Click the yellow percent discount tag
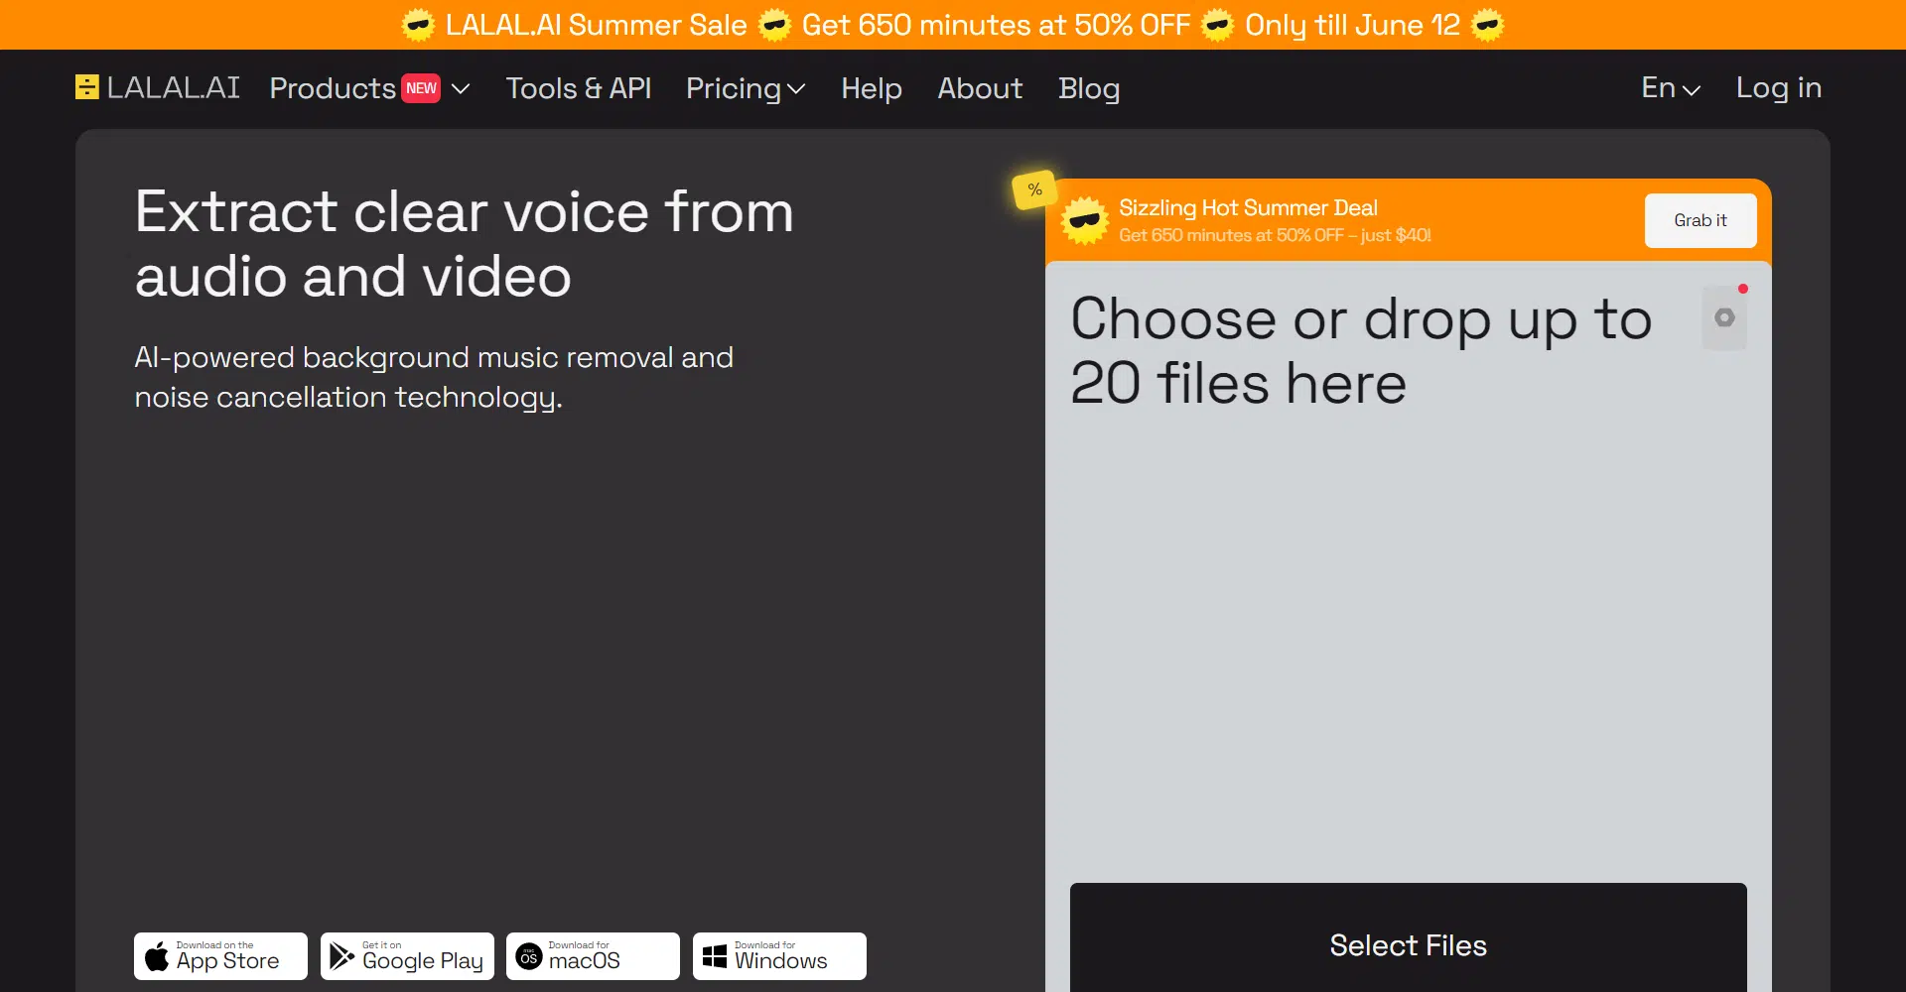 click(1034, 189)
